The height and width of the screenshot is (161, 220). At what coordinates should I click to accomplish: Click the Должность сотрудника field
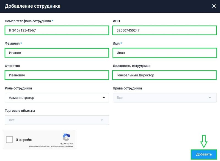click(x=164, y=75)
